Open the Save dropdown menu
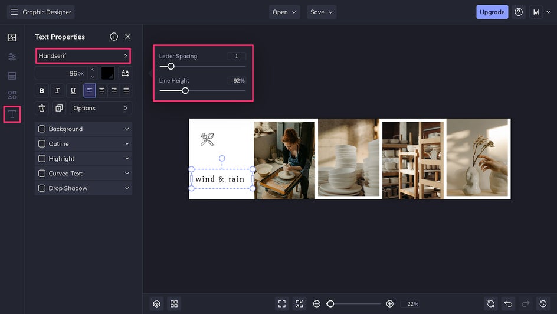 pyautogui.click(x=322, y=12)
